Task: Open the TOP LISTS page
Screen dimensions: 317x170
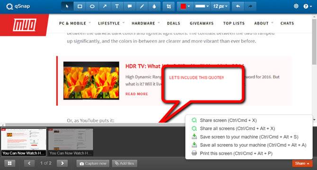Action: [234, 23]
